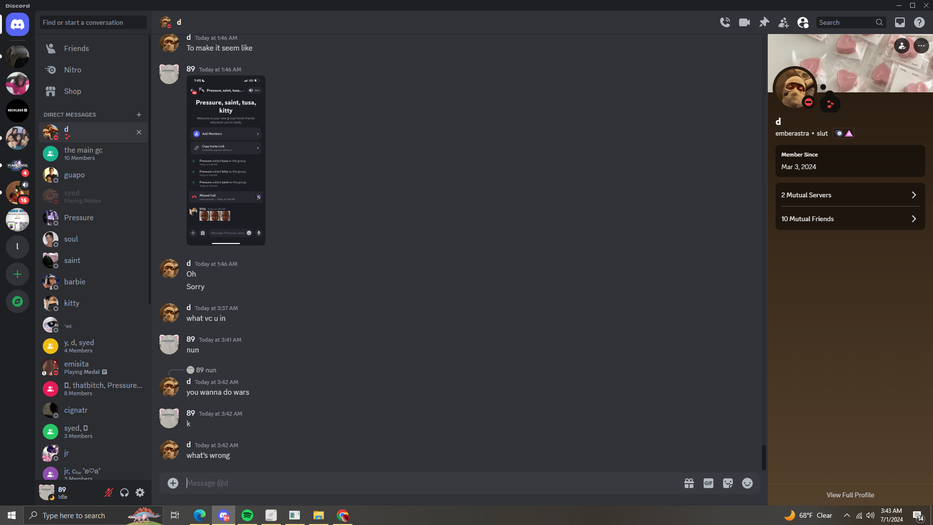Close the DM with d
Image resolution: width=933 pixels, height=525 pixels.
[x=139, y=132]
